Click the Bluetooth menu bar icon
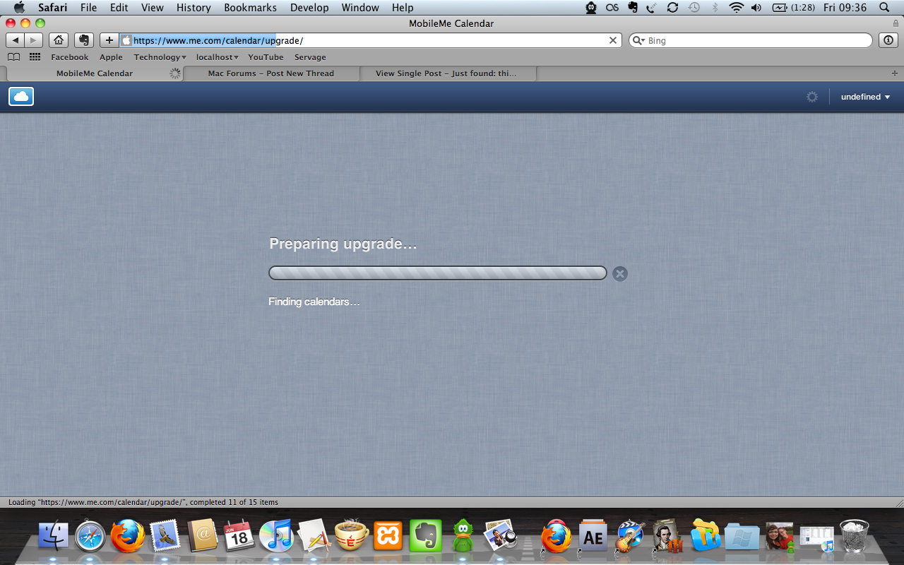 715,8
